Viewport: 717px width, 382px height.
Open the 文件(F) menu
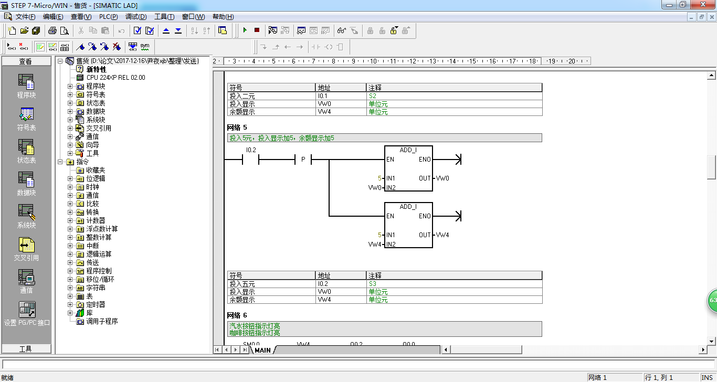point(25,17)
